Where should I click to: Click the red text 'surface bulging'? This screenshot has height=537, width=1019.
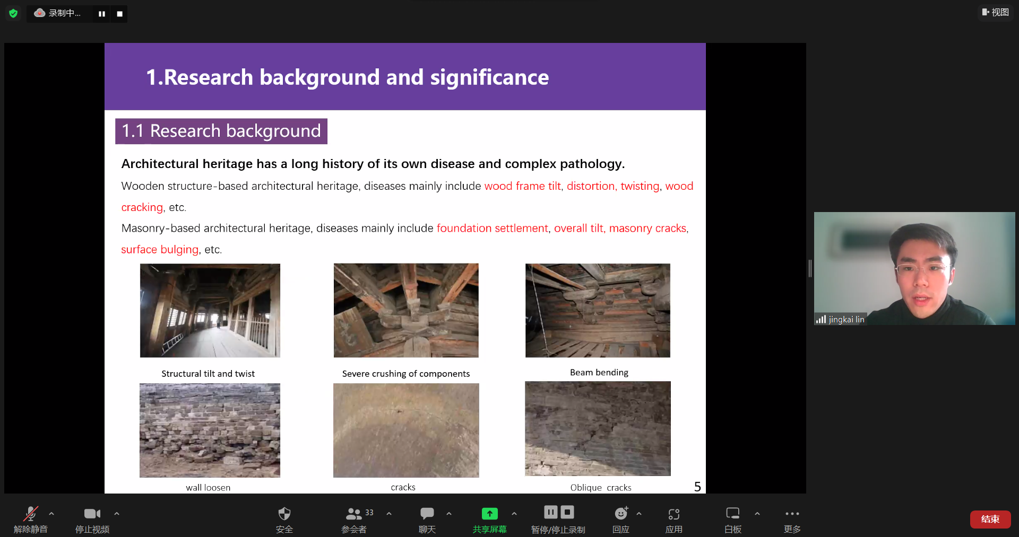(x=160, y=250)
